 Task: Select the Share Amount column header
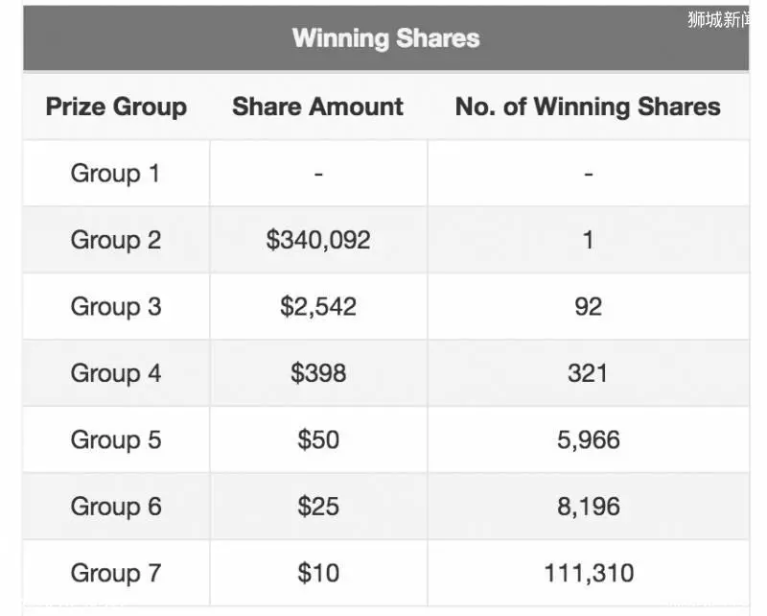tap(318, 107)
